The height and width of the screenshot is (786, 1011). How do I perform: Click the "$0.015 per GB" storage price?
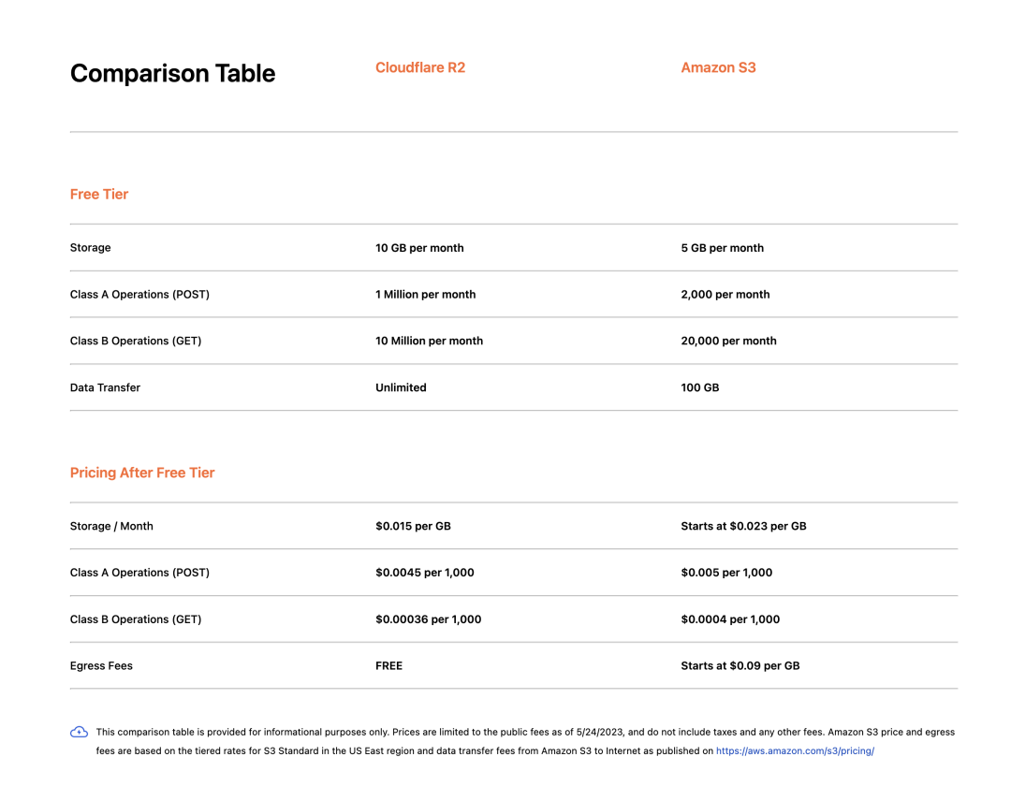[413, 526]
